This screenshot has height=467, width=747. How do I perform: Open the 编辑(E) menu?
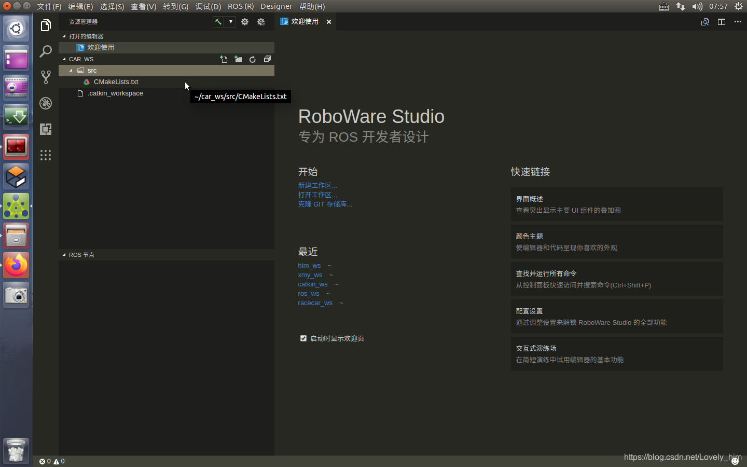pos(80,6)
